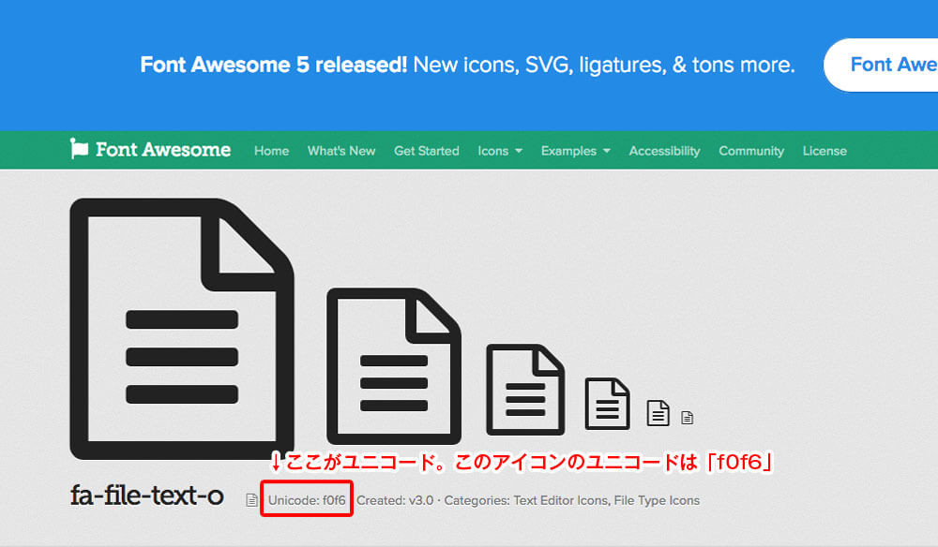Visit the Community page
Viewport: 938px width, 547px height.
751,151
